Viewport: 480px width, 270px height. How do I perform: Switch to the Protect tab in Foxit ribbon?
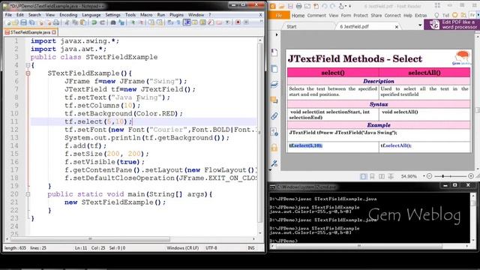(361, 15)
